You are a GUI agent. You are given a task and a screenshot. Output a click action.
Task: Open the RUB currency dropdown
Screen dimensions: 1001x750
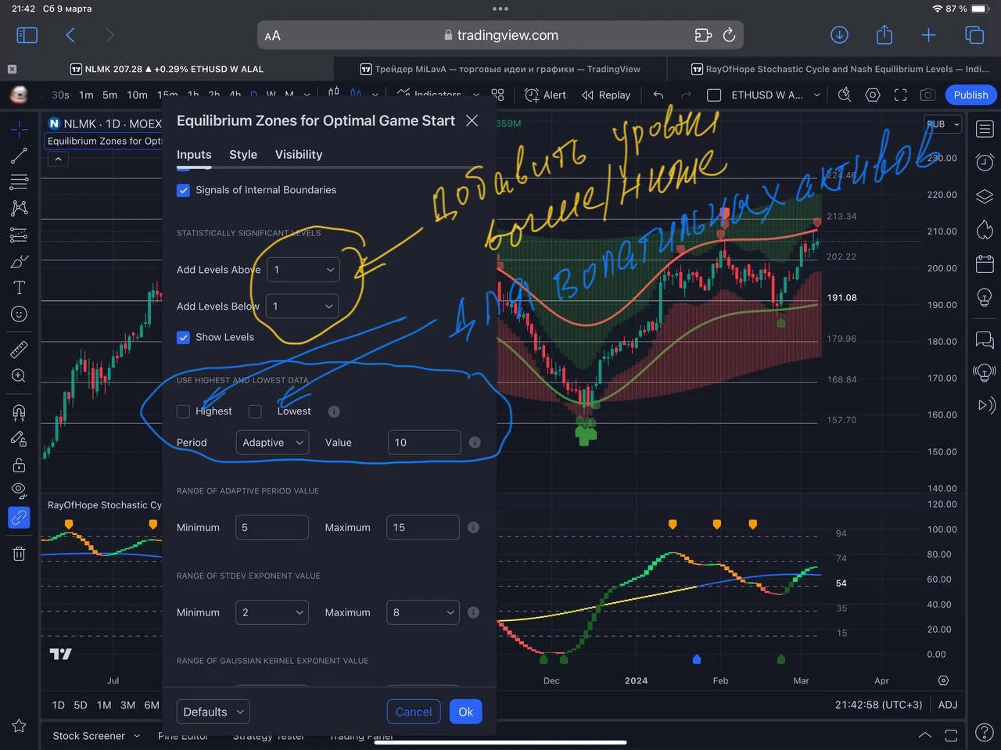point(942,124)
